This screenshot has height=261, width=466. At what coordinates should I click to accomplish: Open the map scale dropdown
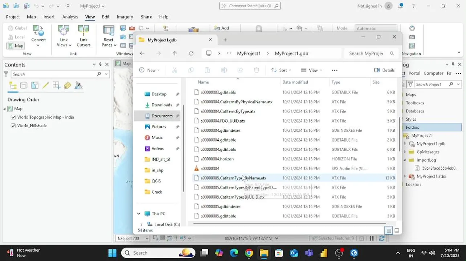(x=147, y=238)
